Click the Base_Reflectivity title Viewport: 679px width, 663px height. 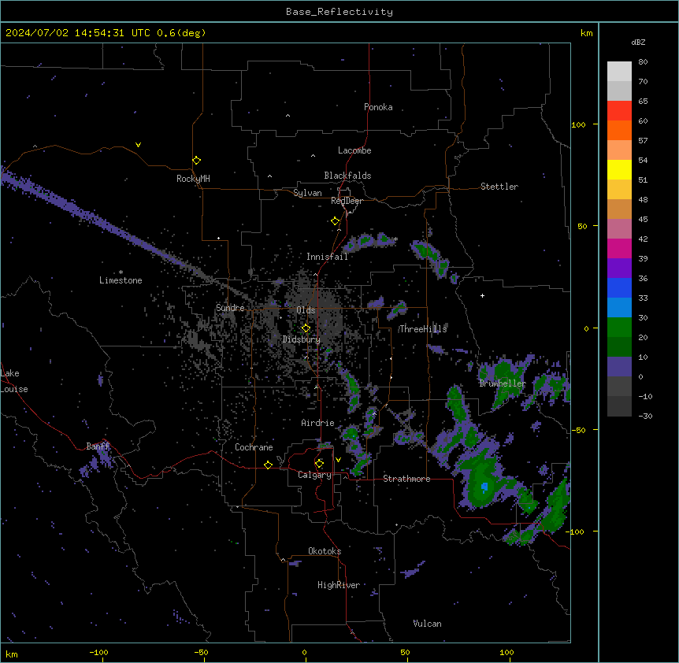[339, 12]
